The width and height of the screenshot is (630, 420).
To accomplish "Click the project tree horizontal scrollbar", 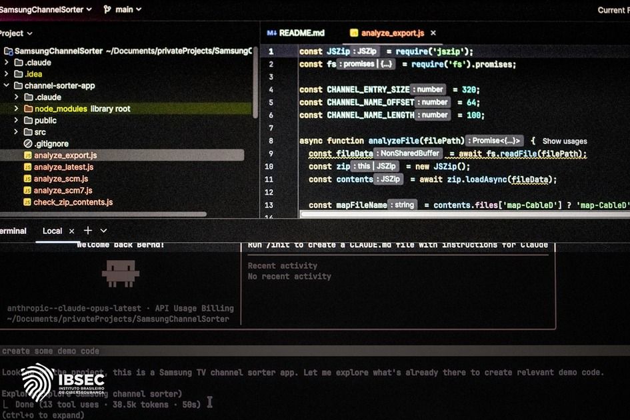I will tap(103, 214).
